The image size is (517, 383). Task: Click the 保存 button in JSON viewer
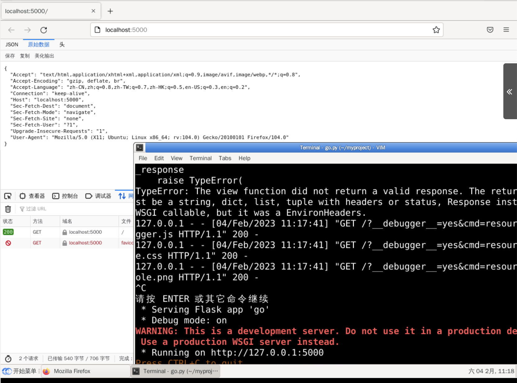coord(10,56)
